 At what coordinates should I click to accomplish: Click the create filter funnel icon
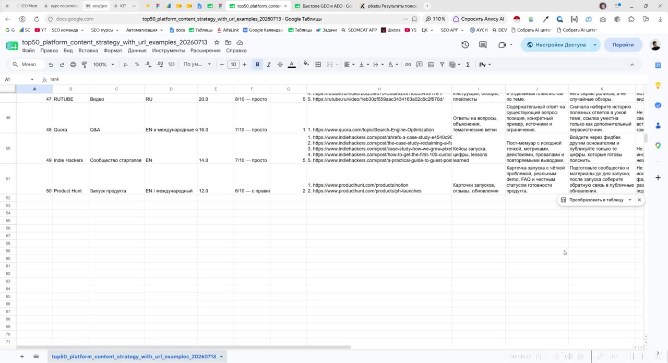442,65
